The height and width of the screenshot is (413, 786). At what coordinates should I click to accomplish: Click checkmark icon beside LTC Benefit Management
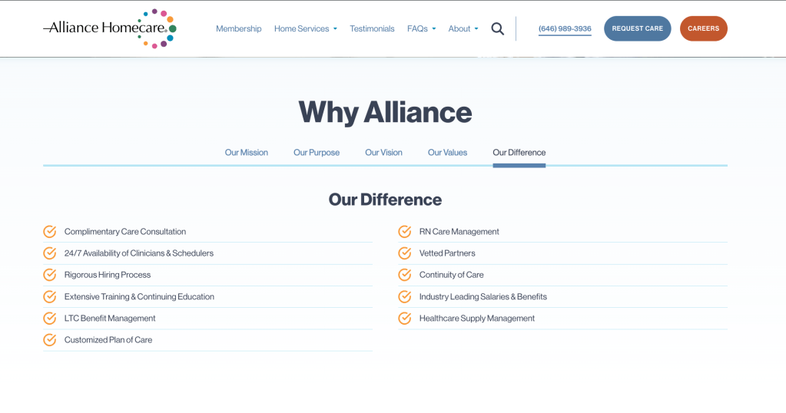pyautogui.click(x=50, y=319)
